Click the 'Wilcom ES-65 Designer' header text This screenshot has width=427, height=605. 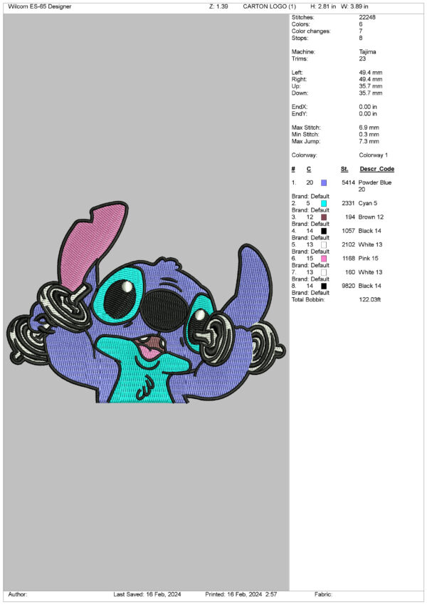(x=40, y=6)
